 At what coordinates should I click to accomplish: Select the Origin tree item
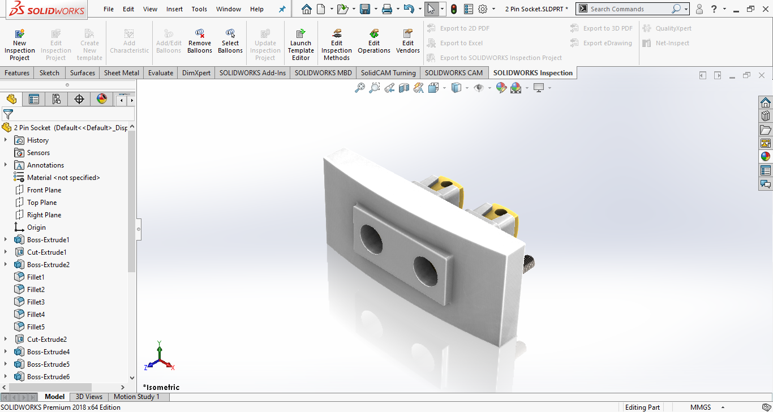pyautogui.click(x=36, y=228)
